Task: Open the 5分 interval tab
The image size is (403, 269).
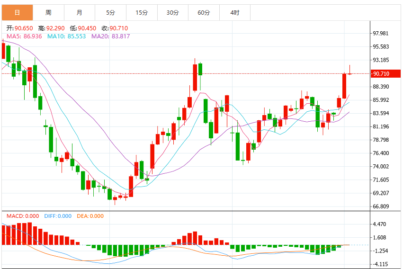Action: coord(110,13)
